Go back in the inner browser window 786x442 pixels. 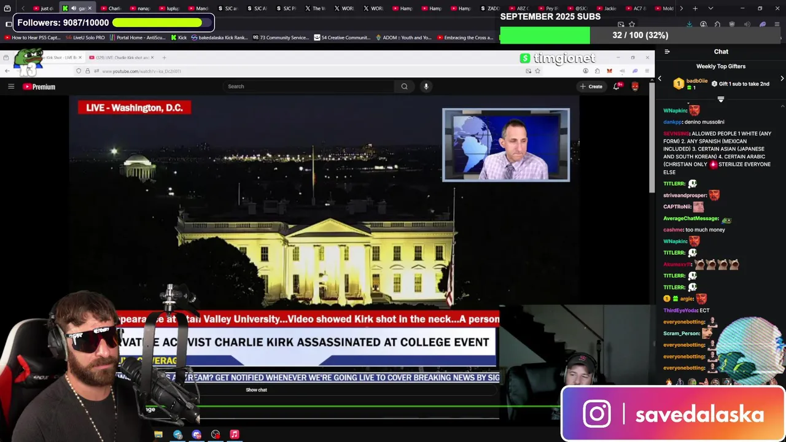pyautogui.click(x=7, y=71)
